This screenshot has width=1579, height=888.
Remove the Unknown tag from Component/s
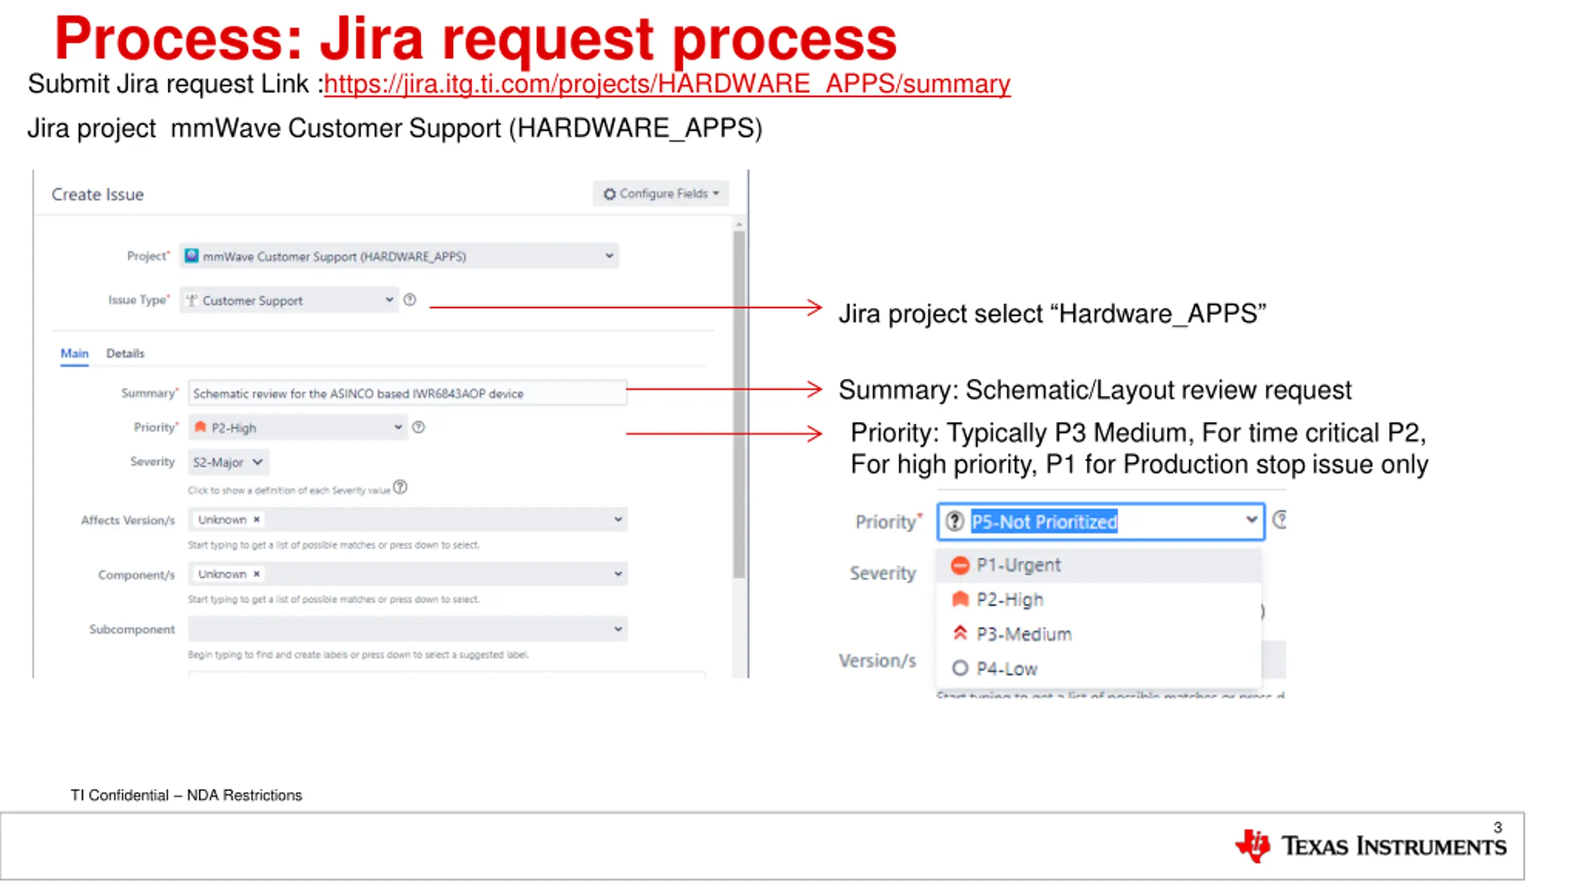tap(257, 574)
